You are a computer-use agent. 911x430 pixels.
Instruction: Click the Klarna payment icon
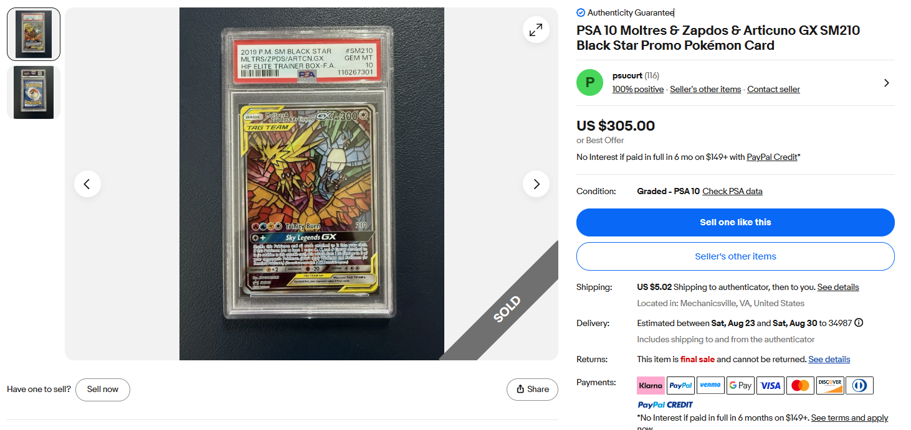click(x=651, y=386)
